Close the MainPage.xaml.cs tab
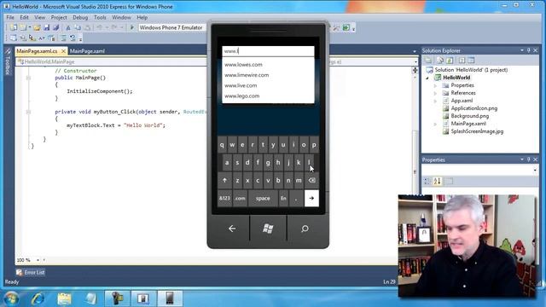This screenshot has height=307, width=546. click(63, 51)
